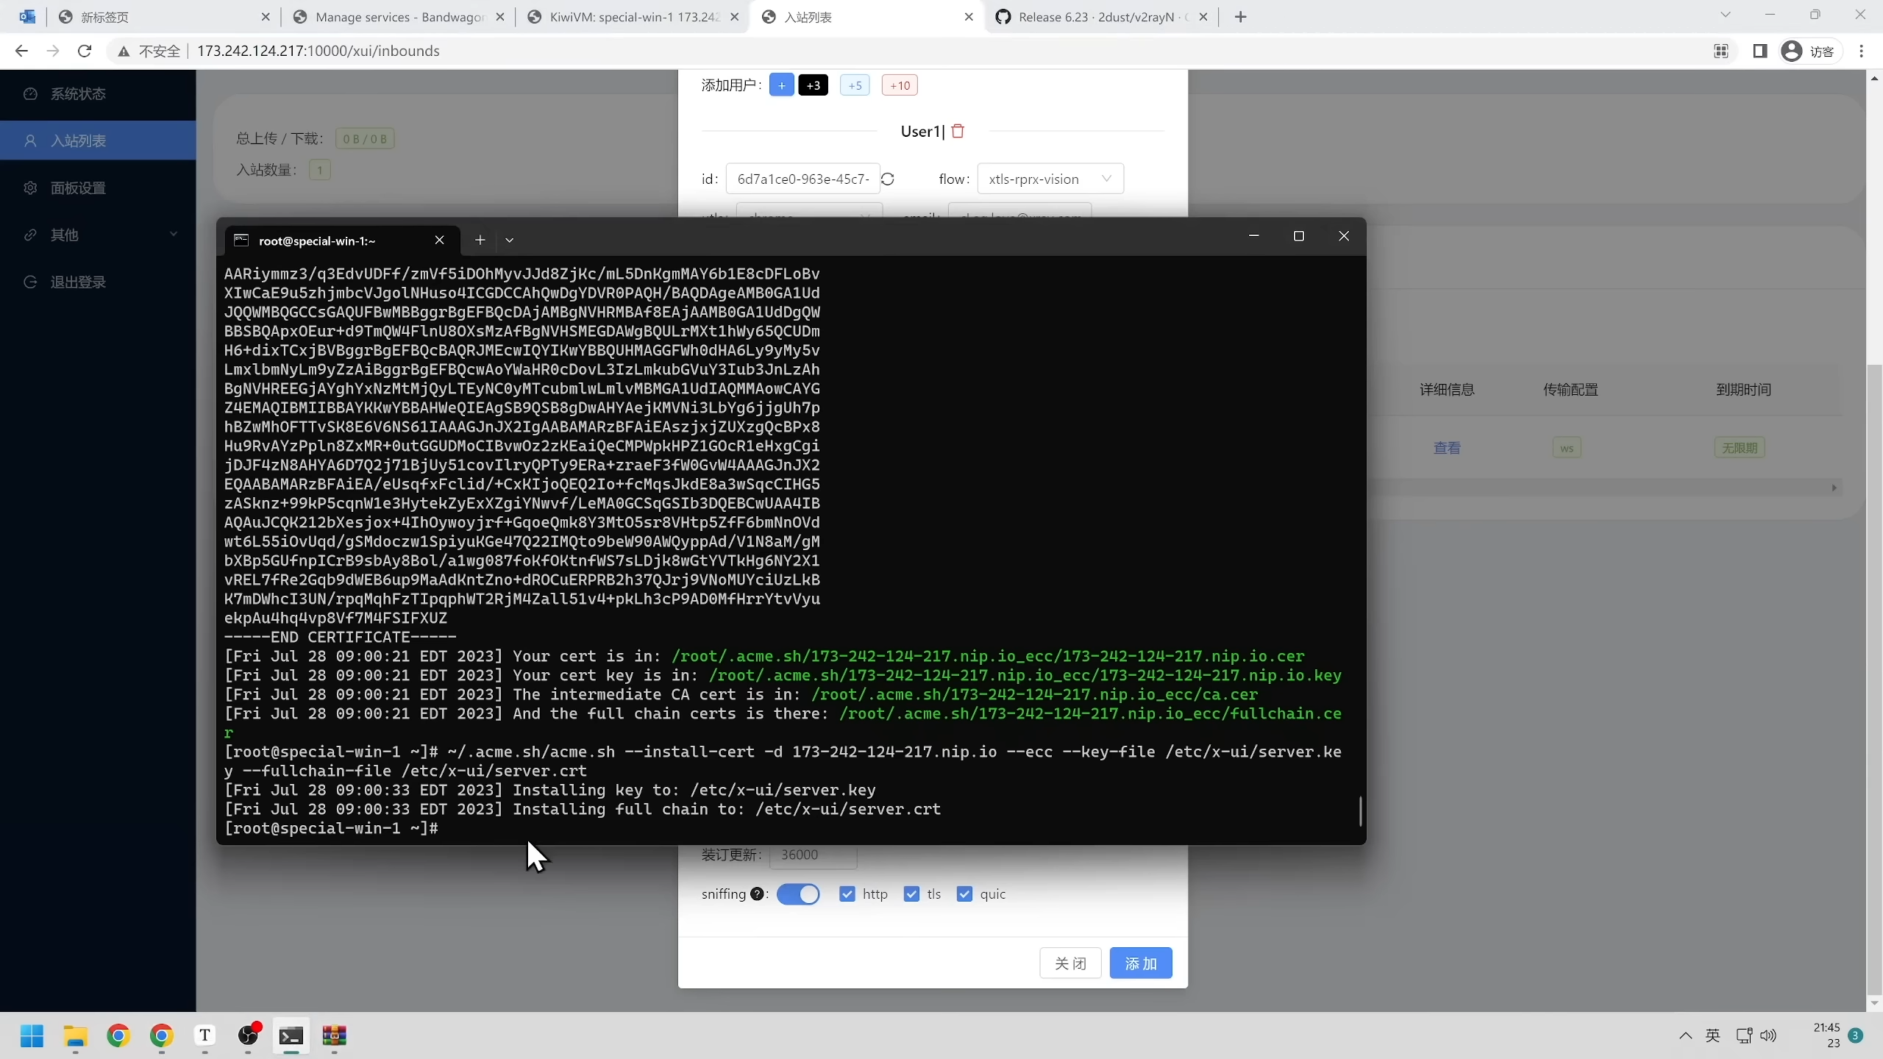1883x1059 pixels.
Task: Open 系统状态 in the sidebar
Action: [x=98, y=94]
